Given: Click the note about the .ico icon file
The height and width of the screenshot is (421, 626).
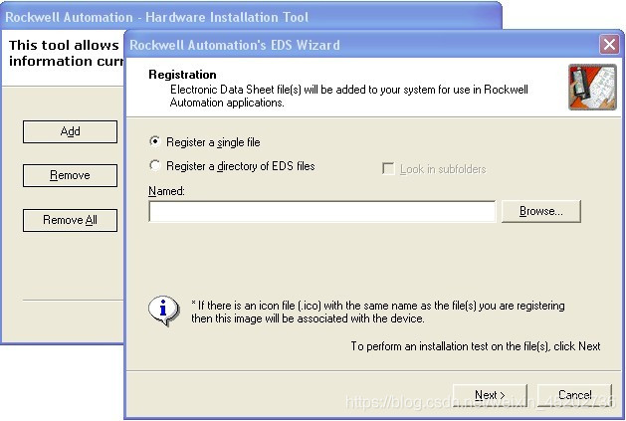Looking at the screenshot, I should pos(377,312).
